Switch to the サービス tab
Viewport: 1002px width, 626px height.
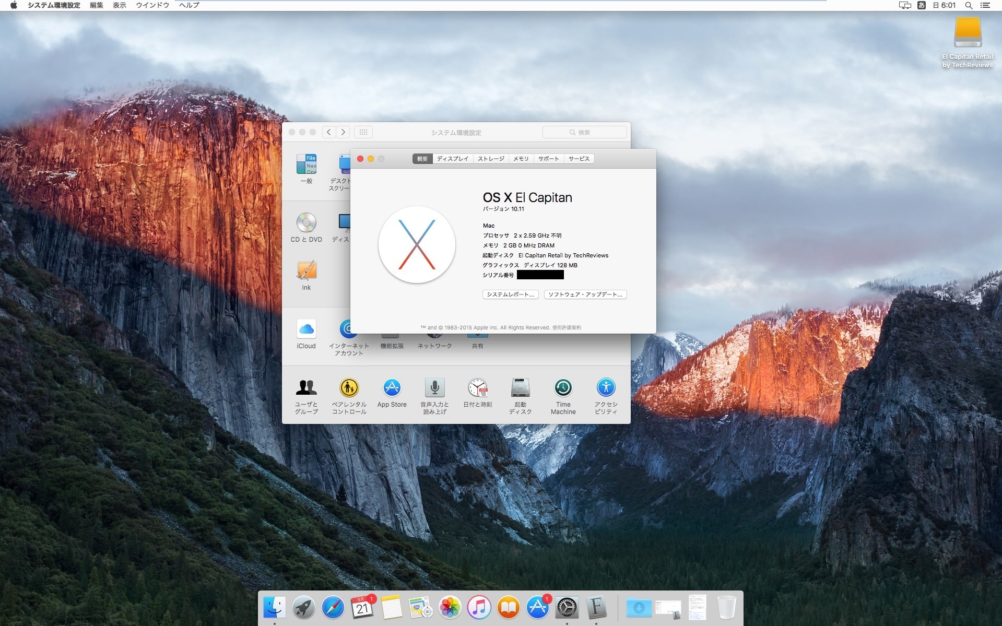click(x=579, y=159)
